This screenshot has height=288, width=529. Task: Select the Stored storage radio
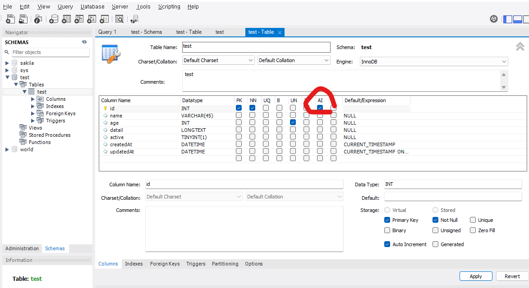click(436, 210)
